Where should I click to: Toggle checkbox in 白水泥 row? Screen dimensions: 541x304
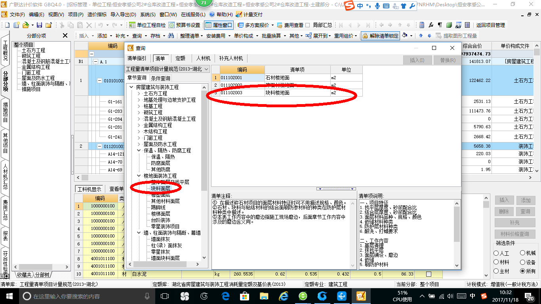pyautogui.click(x=429, y=274)
